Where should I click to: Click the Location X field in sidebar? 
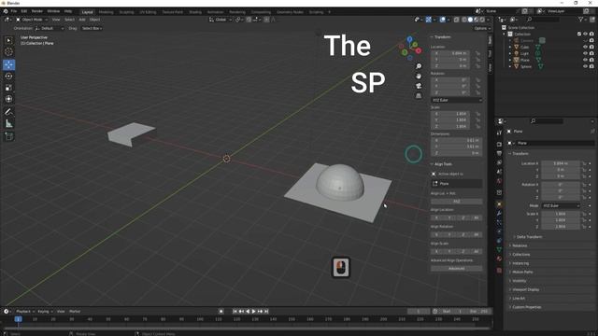(450, 53)
